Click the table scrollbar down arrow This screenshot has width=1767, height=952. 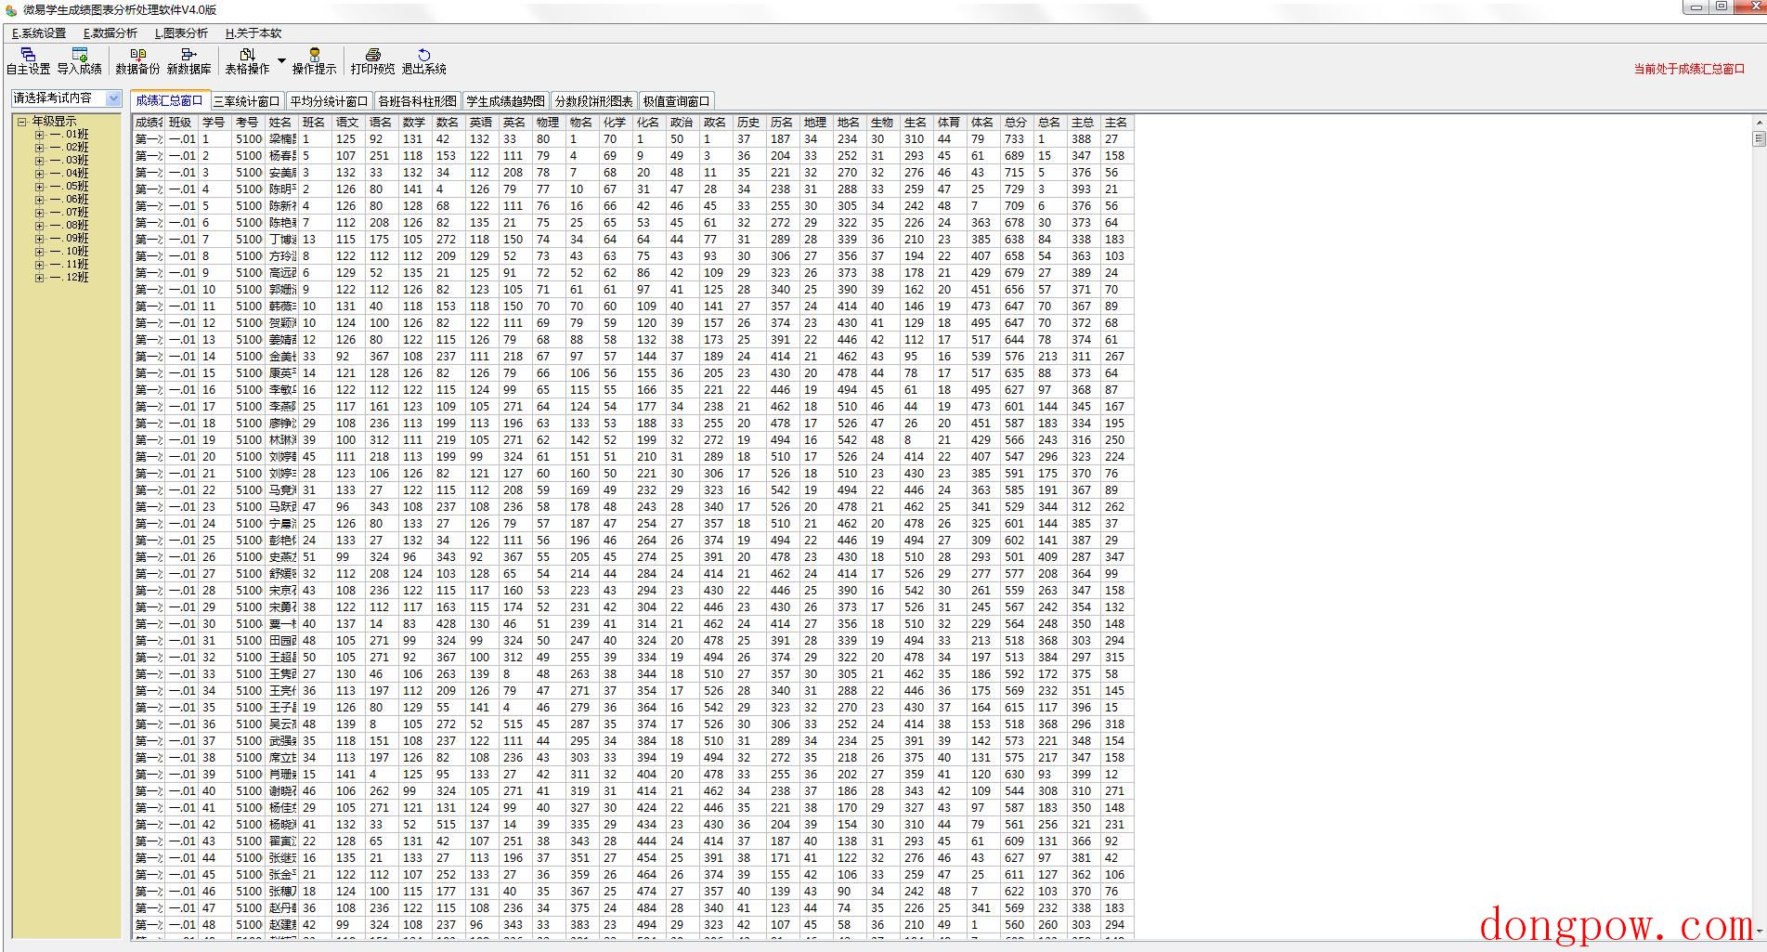pyautogui.click(x=1759, y=930)
